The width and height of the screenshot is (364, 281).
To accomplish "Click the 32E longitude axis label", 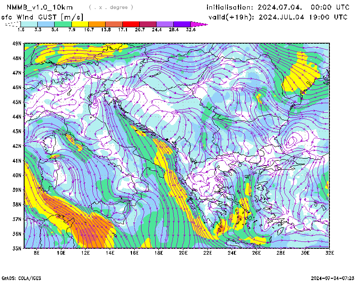I will pyautogui.click(x=329, y=254).
